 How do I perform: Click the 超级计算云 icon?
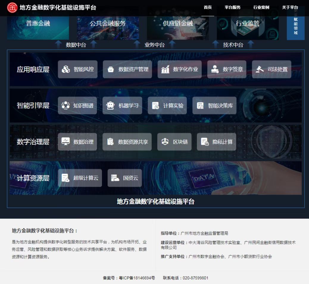coord(66,178)
